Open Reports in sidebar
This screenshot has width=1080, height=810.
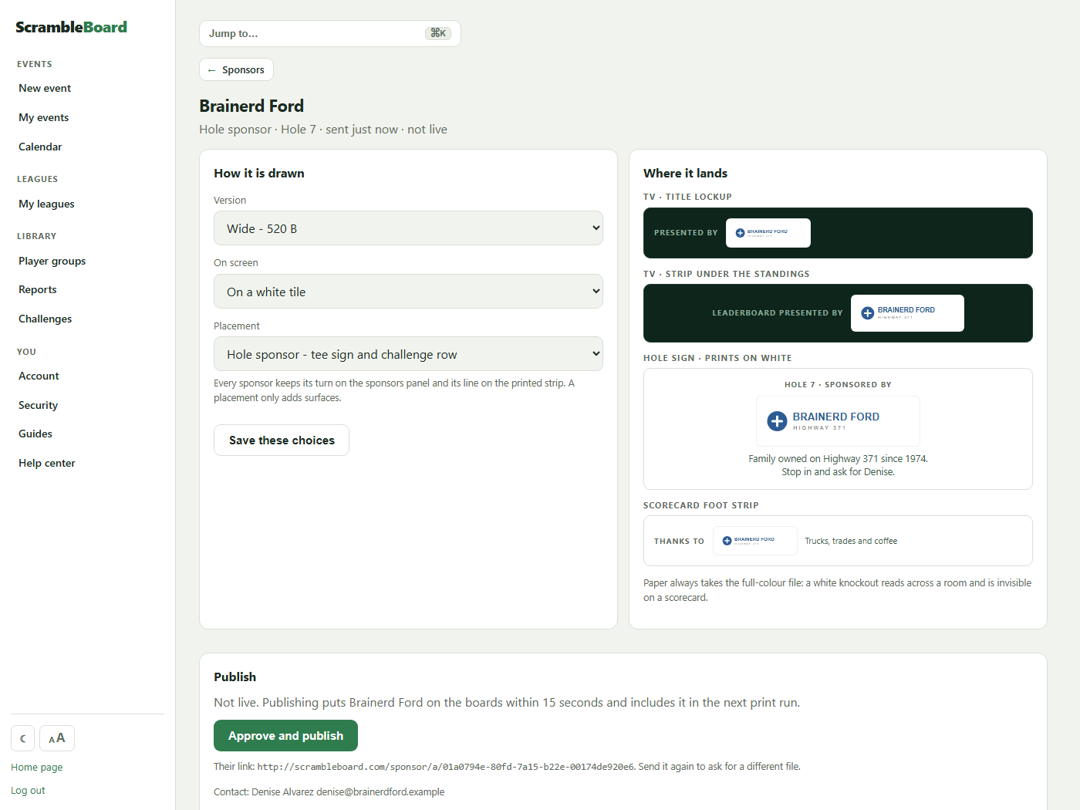[38, 289]
